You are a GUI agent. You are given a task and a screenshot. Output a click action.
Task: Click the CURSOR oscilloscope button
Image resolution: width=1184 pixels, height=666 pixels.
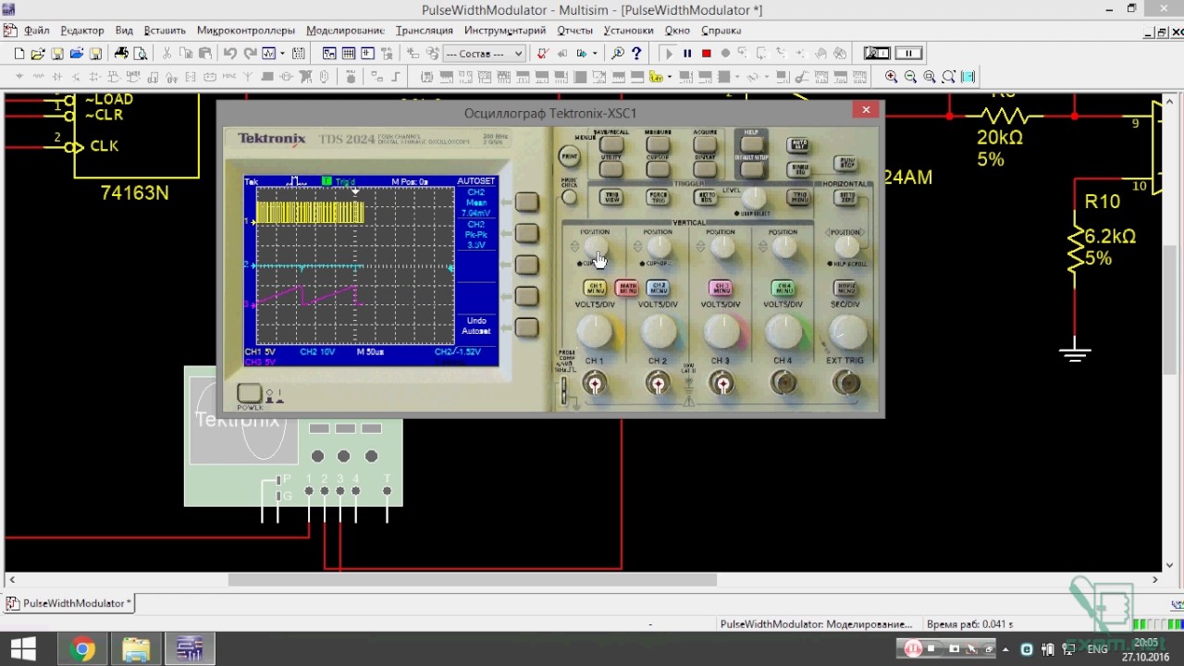[x=658, y=169]
